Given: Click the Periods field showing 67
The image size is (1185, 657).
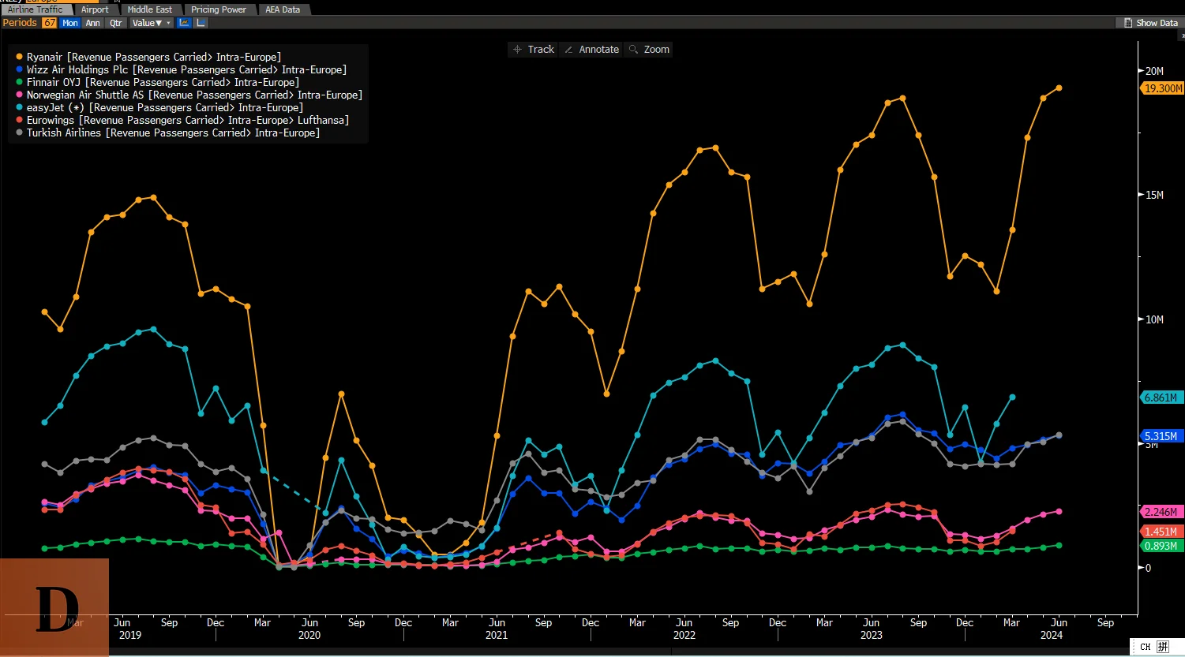Looking at the screenshot, I should pyautogui.click(x=50, y=23).
